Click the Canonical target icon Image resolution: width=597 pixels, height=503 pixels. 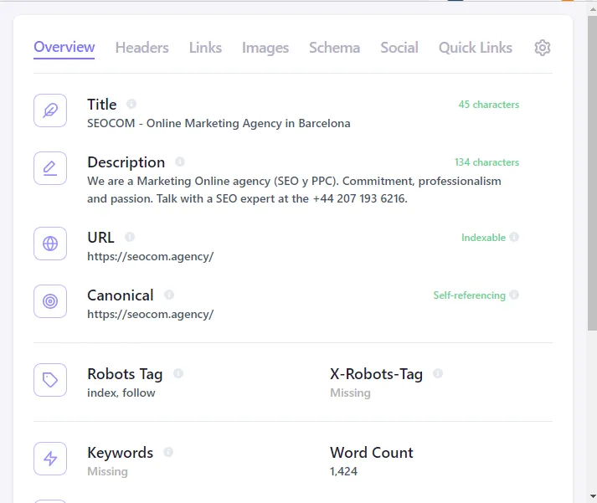[x=50, y=301]
